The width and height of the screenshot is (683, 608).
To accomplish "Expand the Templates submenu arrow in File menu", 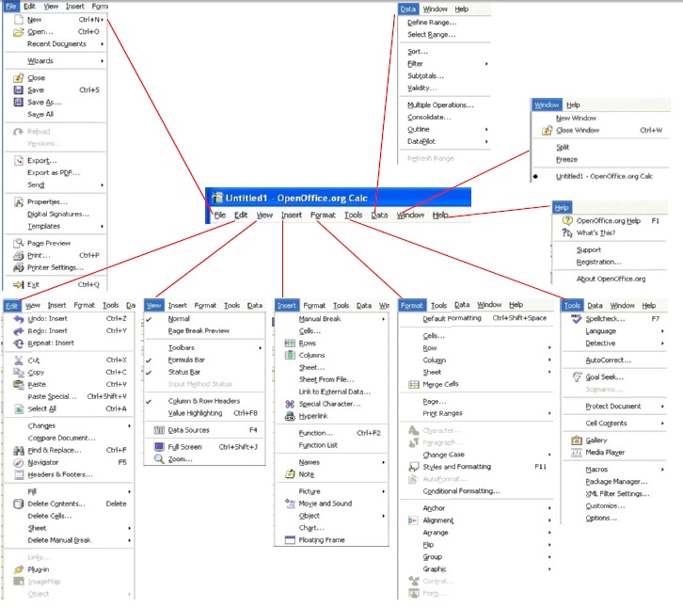I will coord(102,227).
